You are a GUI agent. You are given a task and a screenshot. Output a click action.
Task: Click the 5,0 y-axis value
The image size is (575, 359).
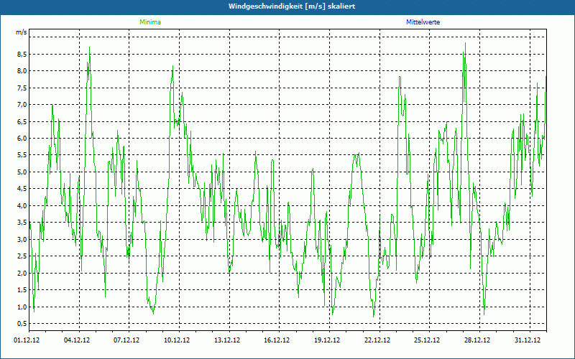pyautogui.click(x=22, y=172)
